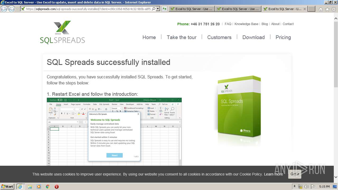Open a new blank tab

coord(312,9)
